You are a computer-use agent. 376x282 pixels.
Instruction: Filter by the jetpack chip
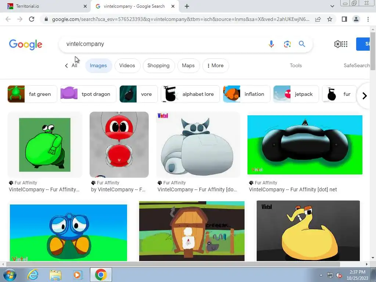tap(296, 94)
